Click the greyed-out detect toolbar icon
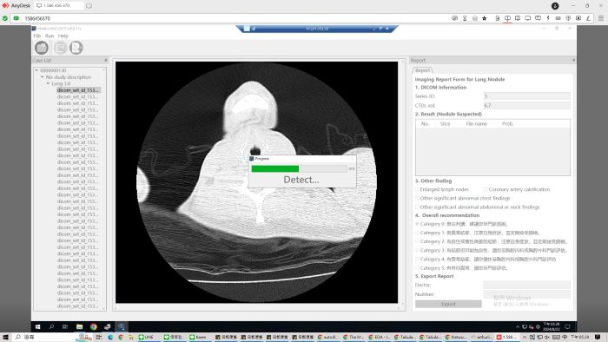608x342 pixels. (x=60, y=48)
